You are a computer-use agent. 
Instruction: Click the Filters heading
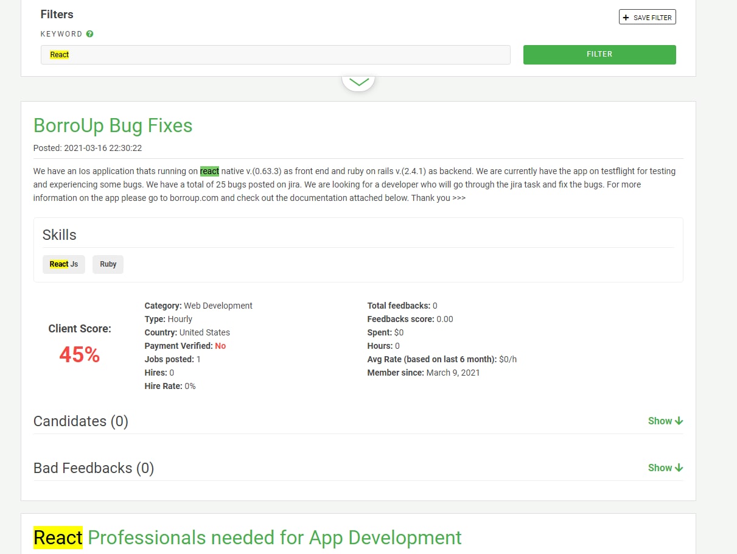tap(57, 14)
